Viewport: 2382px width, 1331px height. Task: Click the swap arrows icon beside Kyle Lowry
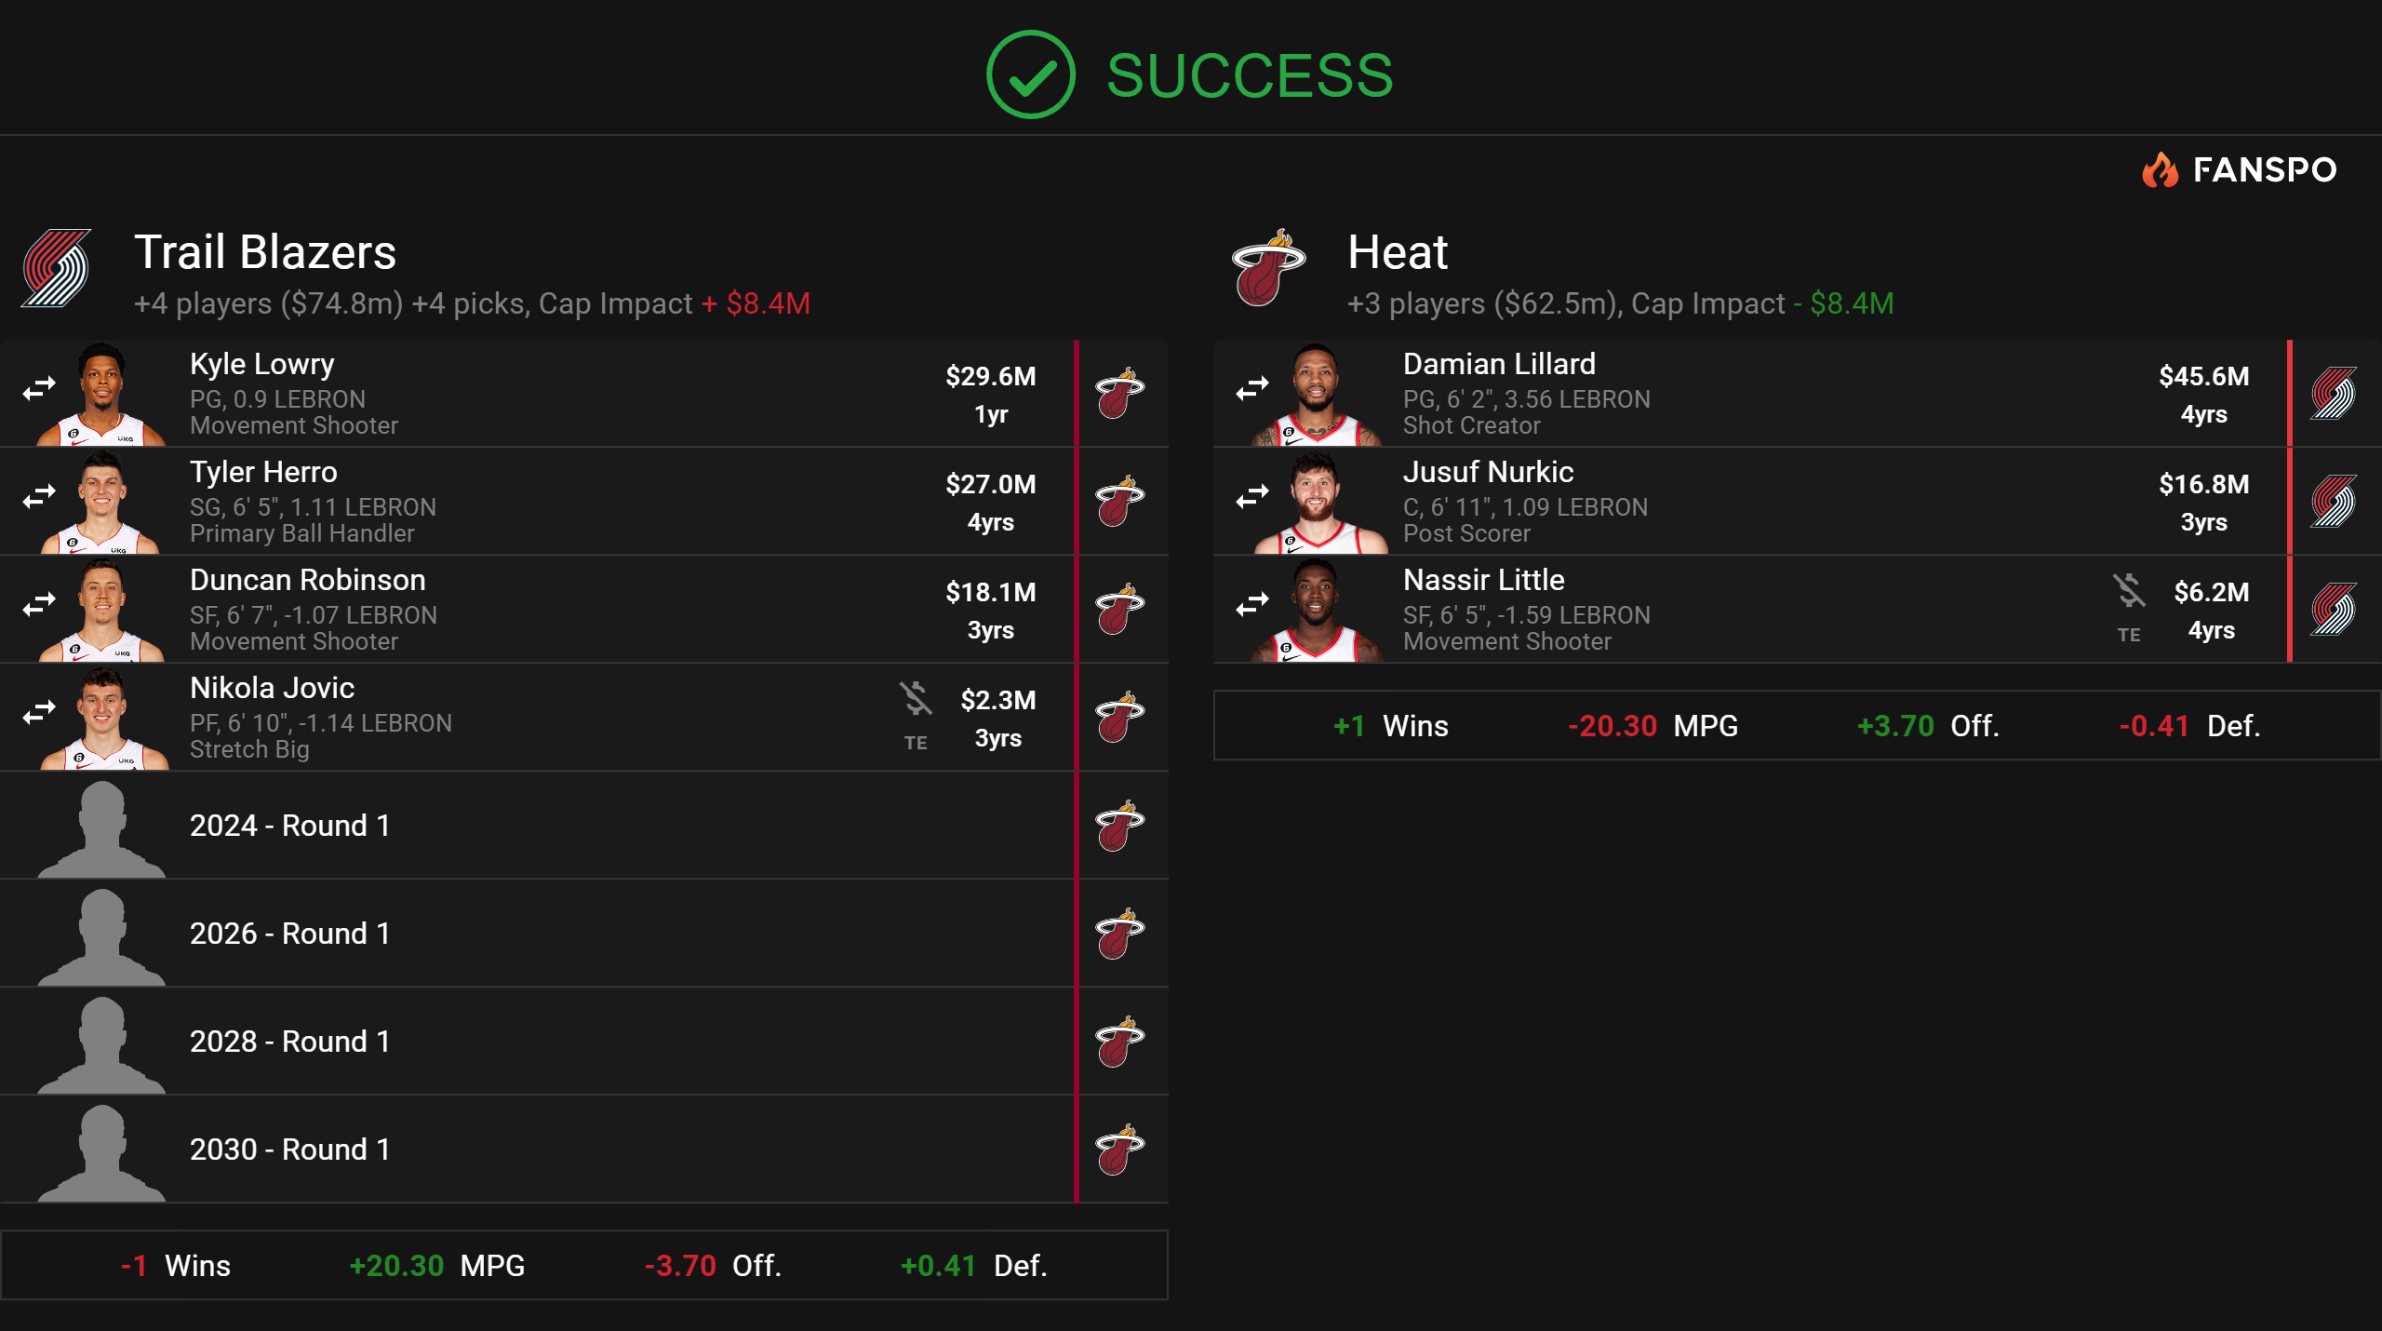click(x=39, y=388)
